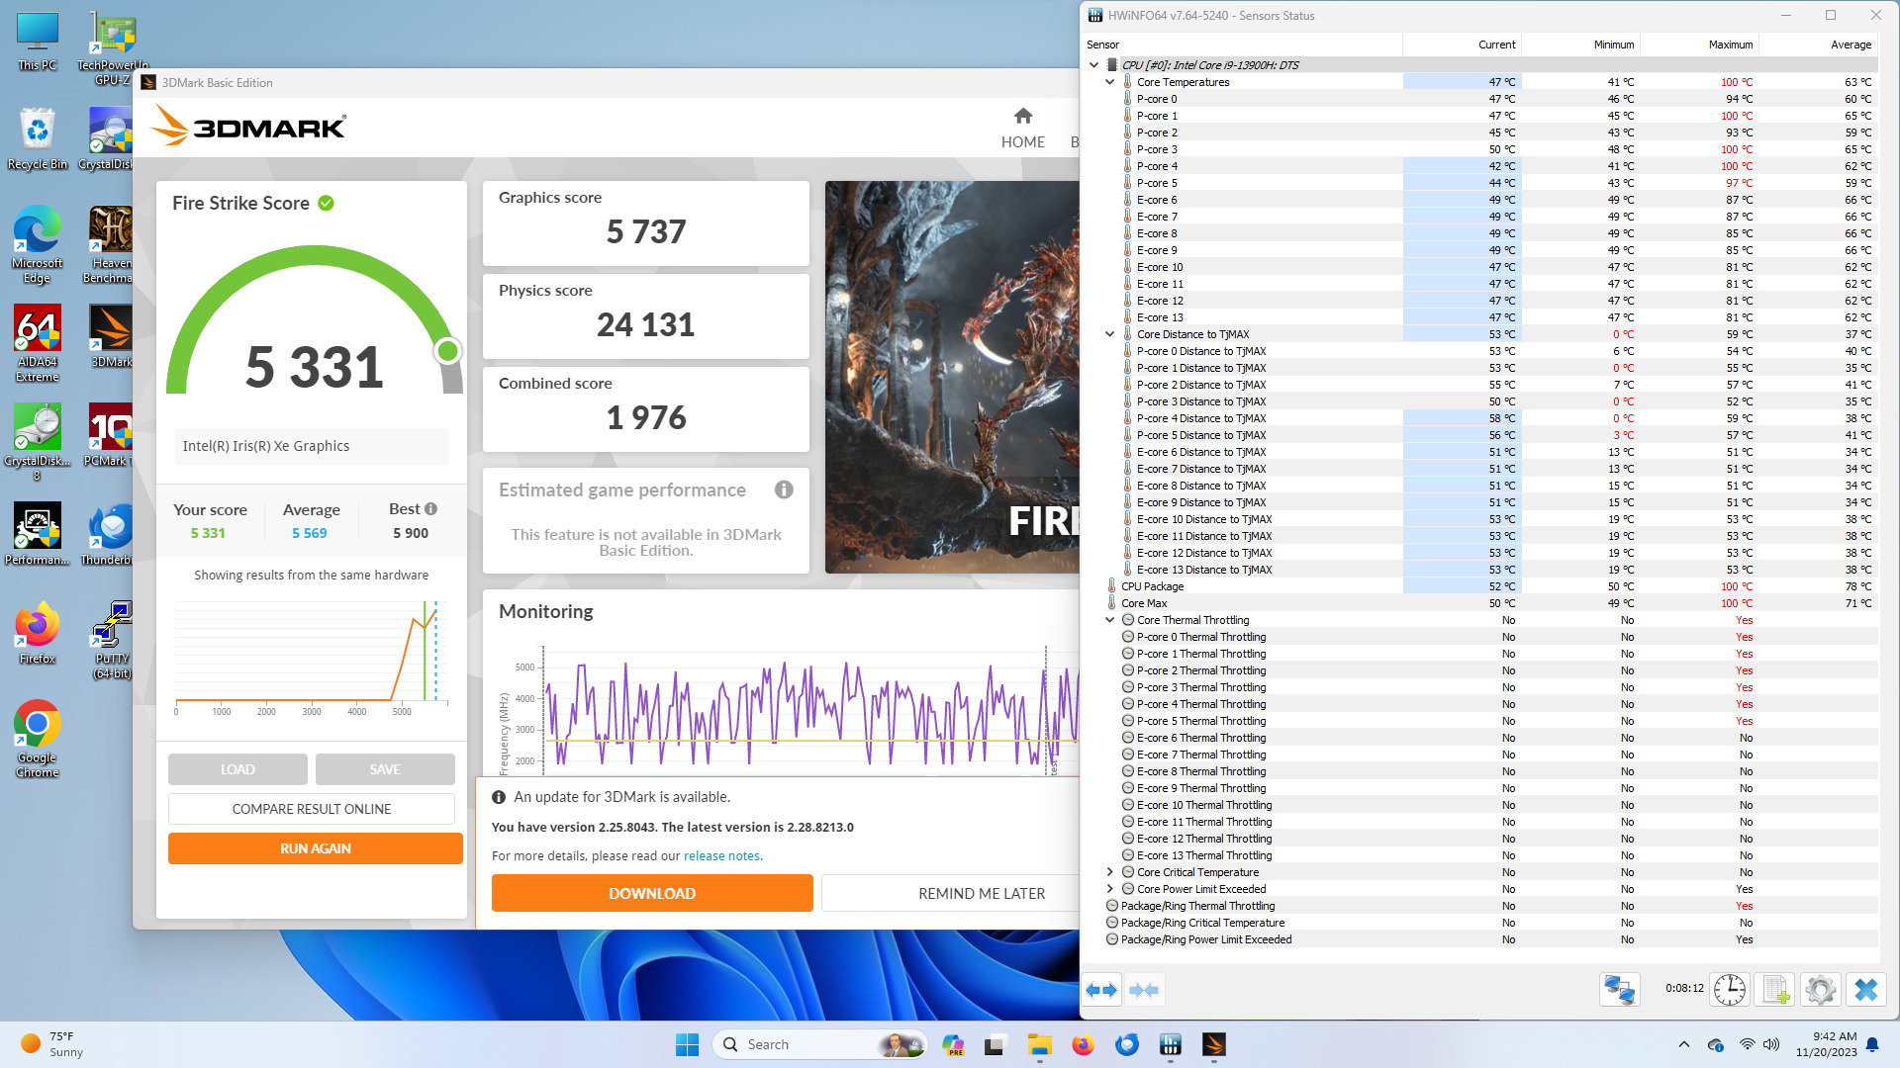The width and height of the screenshot is (1900, 1068).
Task: Click the Sensor column header
Action: point(1243,44)
